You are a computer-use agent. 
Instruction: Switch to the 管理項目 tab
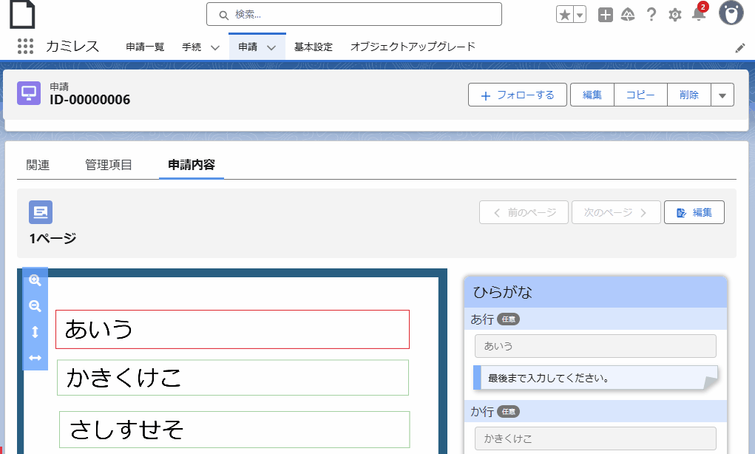pyautogui.click(x=109, y=165)
